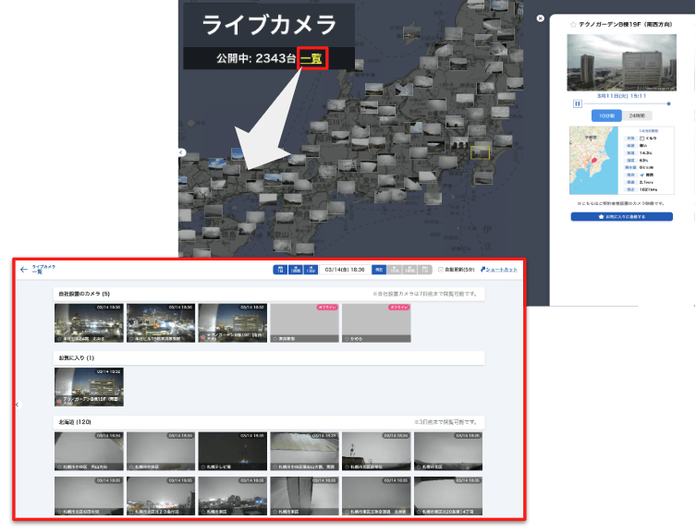Open the 一覧 link next to camera count
Viewport: 696px width, 532px height.
(313, 58)
